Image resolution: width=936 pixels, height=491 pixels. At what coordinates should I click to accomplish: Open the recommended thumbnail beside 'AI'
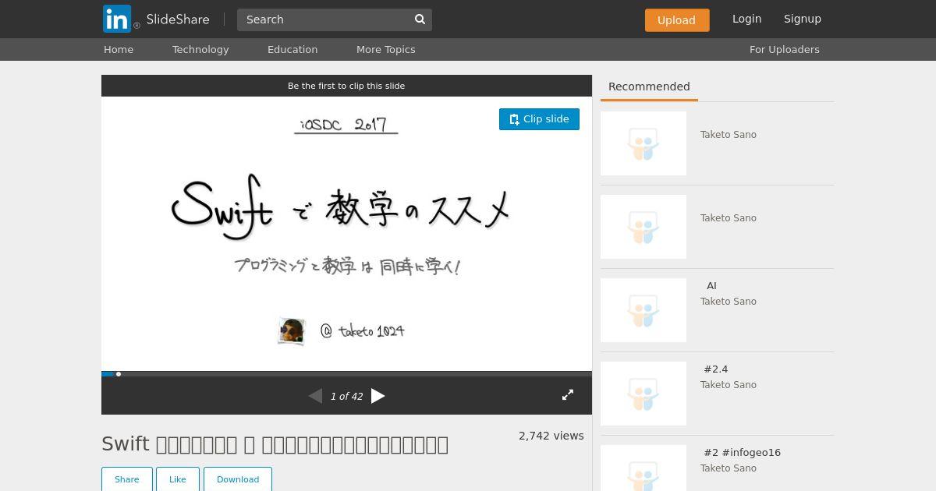pyautogui.click(x=643, y=310)
